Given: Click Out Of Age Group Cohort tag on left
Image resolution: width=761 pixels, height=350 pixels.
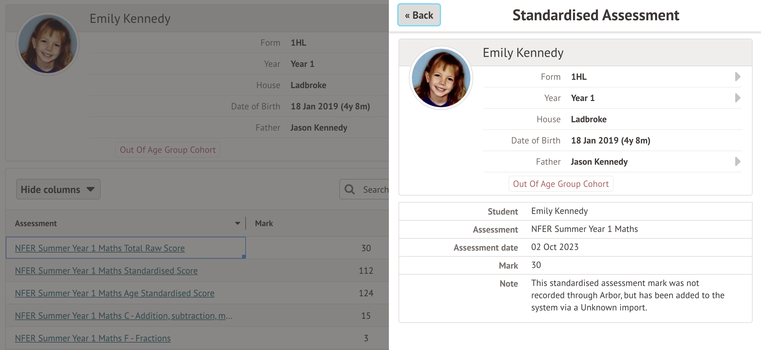Looking at the screenshot, I should click(x=168, y=150).
